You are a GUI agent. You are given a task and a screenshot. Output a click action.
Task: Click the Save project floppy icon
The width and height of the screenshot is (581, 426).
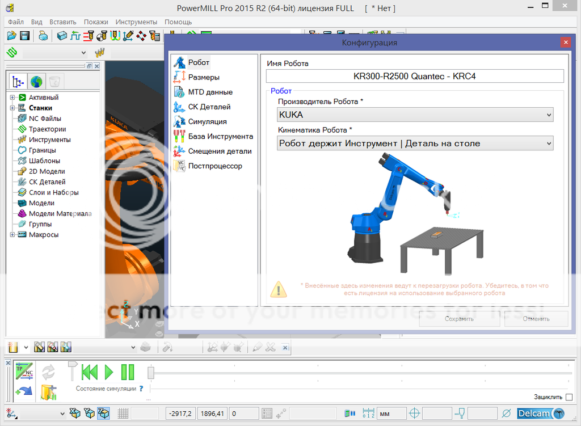point(25,36)
